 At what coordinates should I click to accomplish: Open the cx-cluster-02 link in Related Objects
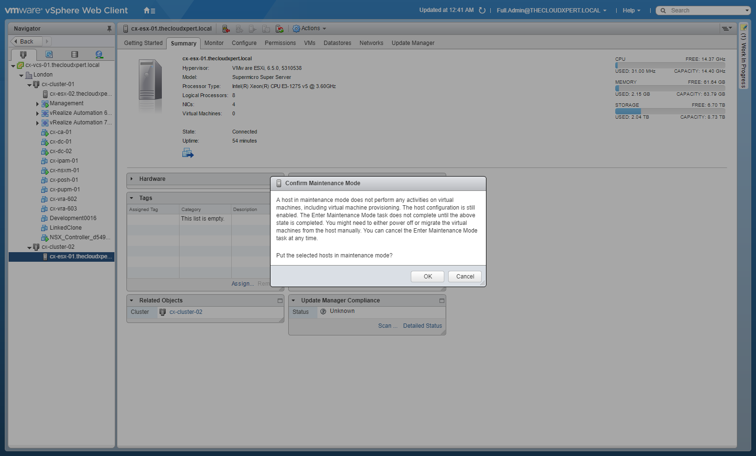coord(186,312)
